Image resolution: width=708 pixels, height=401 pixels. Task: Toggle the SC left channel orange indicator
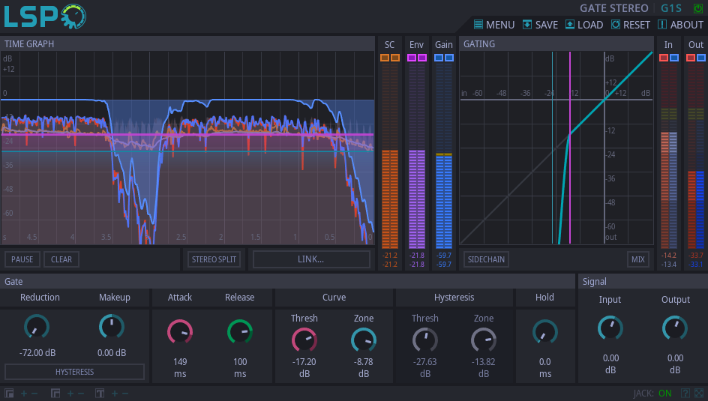coord(385,58)
